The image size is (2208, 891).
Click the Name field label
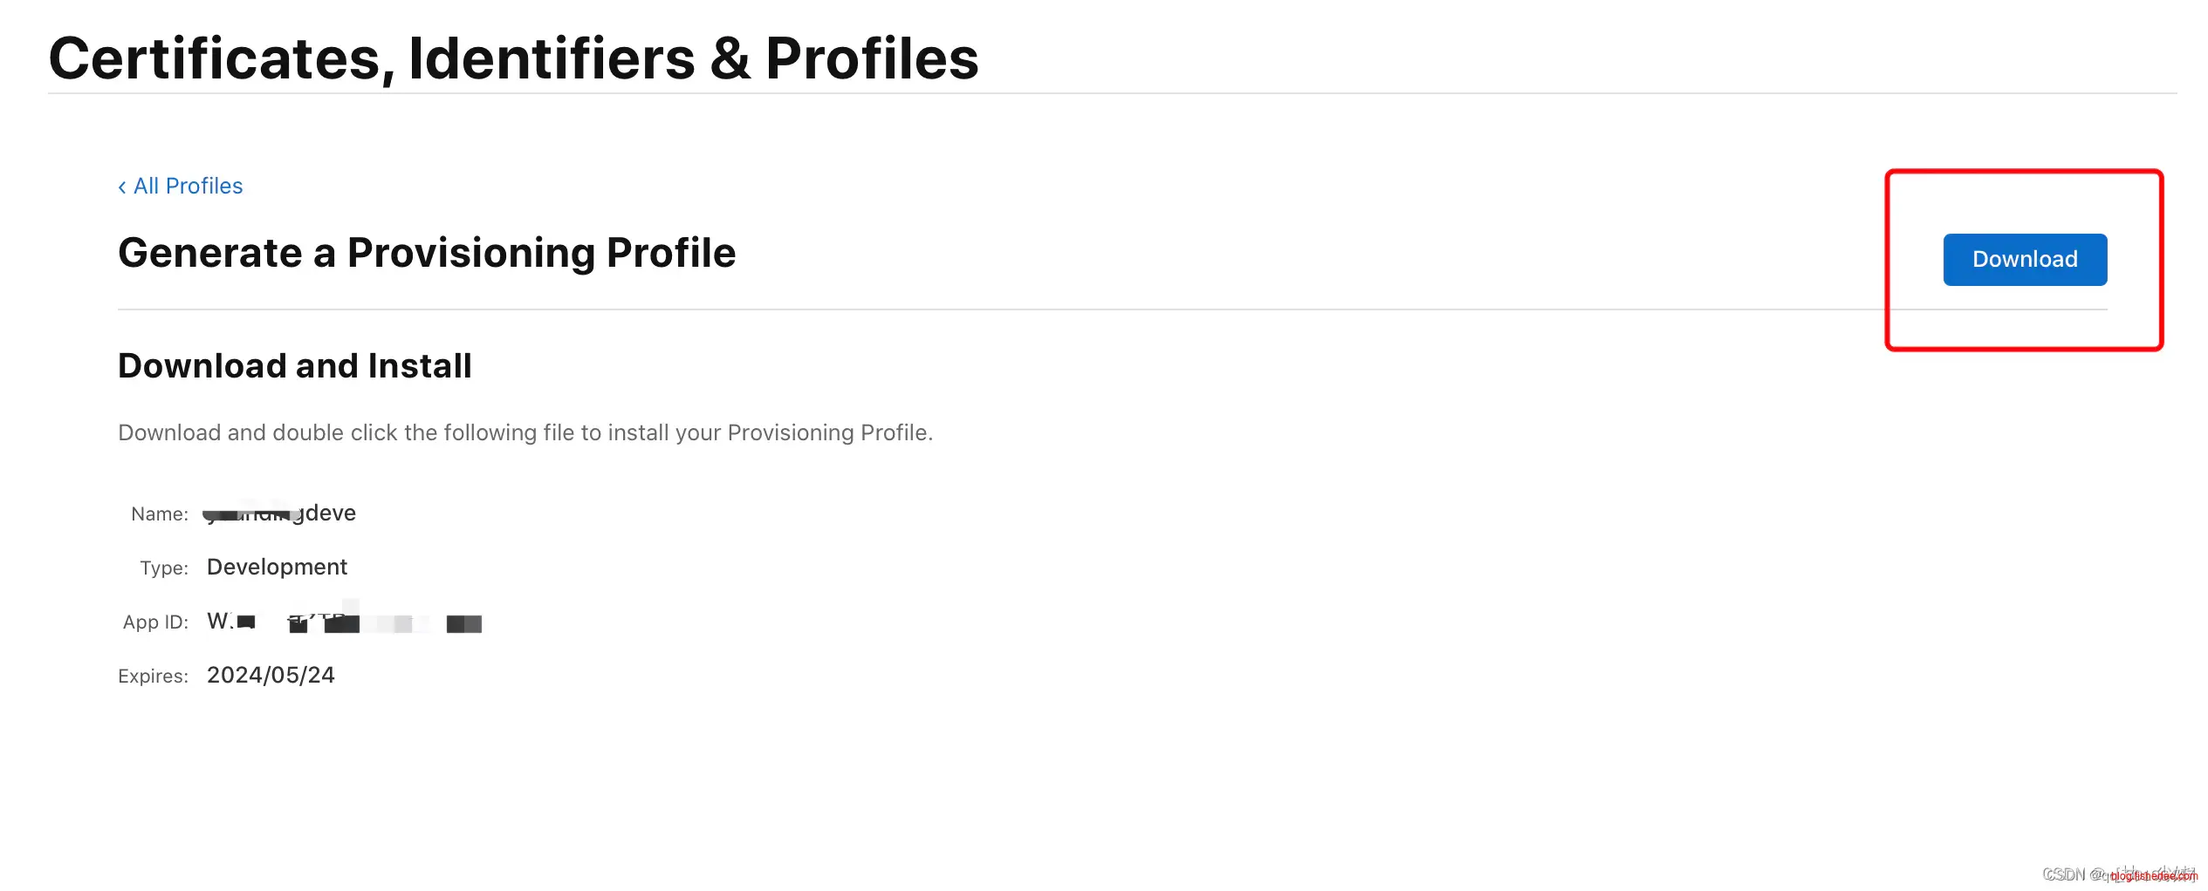[160, 514]
